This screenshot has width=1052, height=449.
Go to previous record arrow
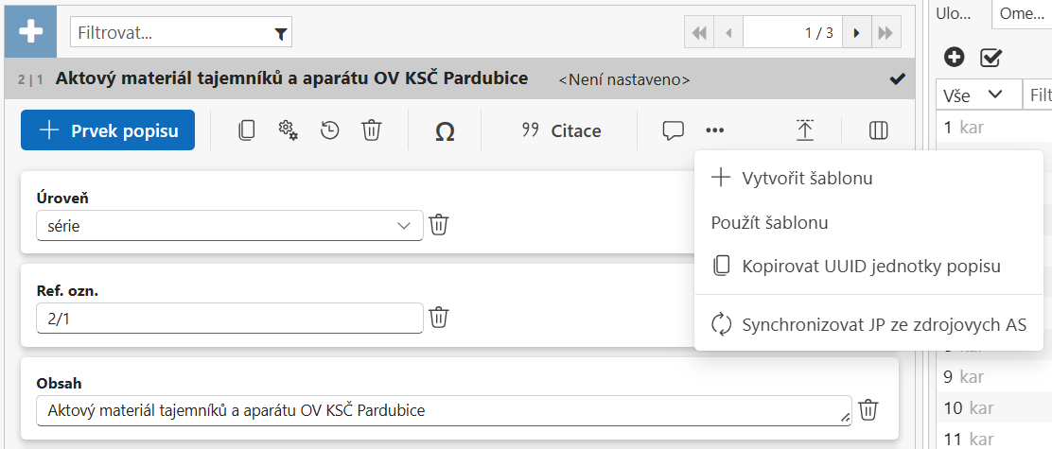click(x=728, y=33)
